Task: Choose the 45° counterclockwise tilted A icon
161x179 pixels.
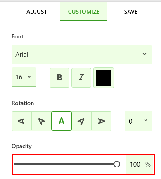Action: pos(41,121)
